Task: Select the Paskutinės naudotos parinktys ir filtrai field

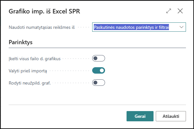Action: [139, 27]
